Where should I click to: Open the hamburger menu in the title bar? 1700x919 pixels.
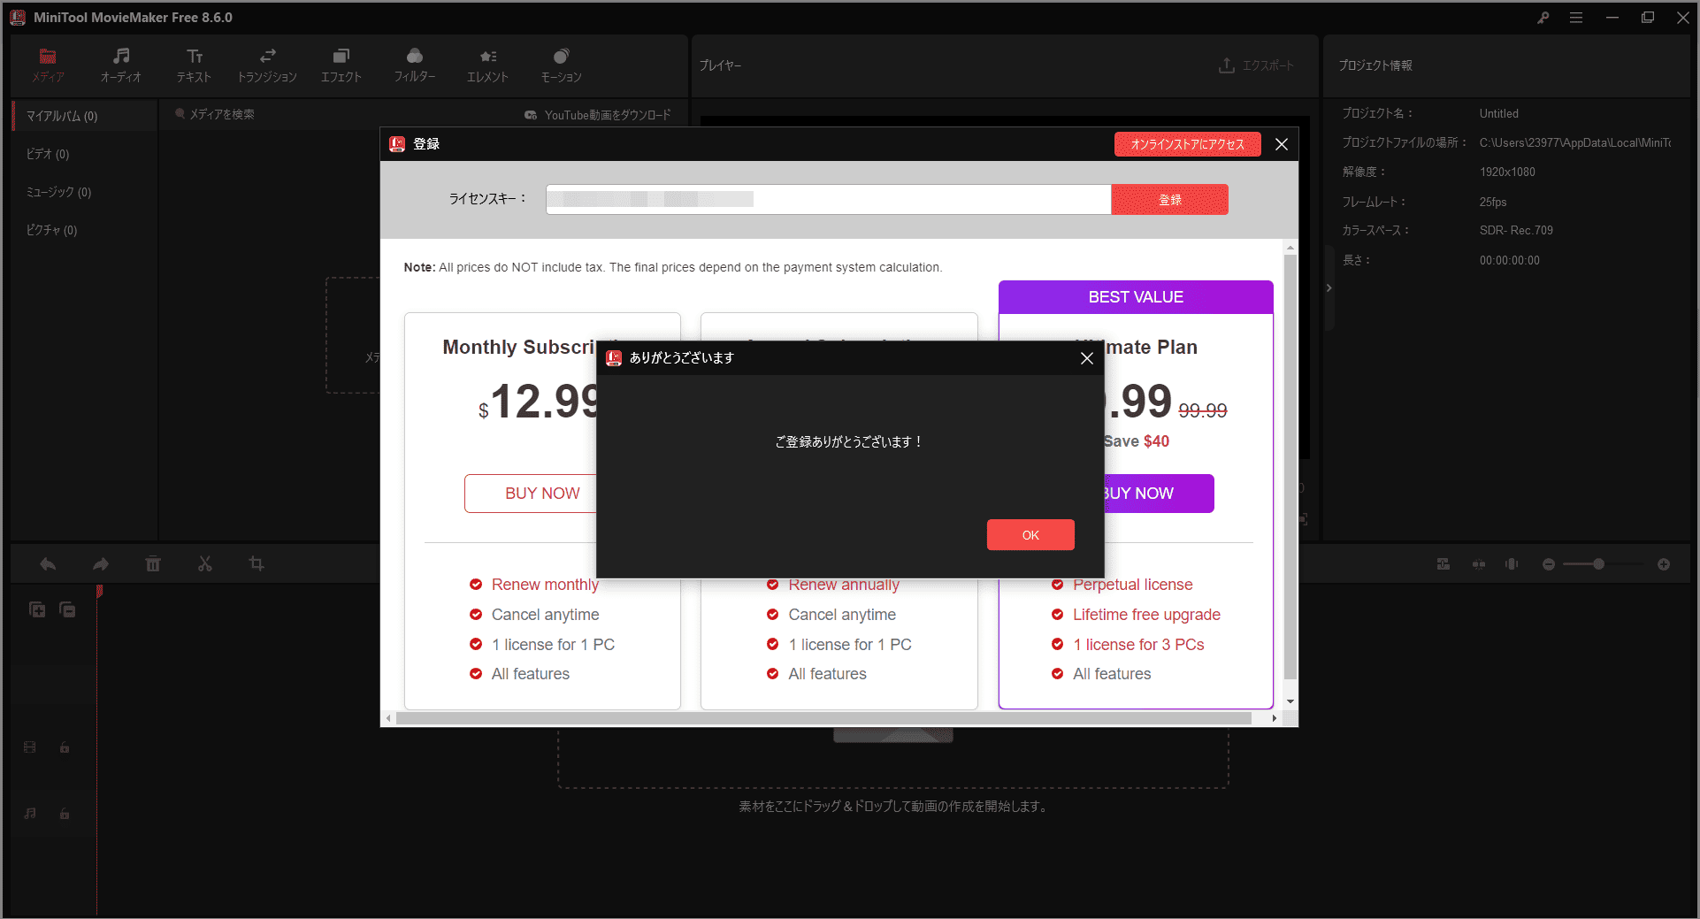1577,17
